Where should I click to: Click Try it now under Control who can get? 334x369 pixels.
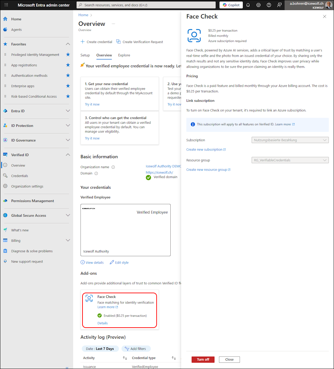(92, 138)
